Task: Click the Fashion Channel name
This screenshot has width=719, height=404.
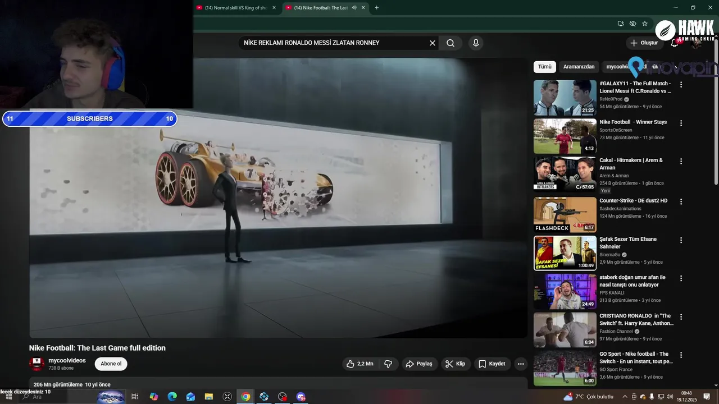Action: point(616,332)
